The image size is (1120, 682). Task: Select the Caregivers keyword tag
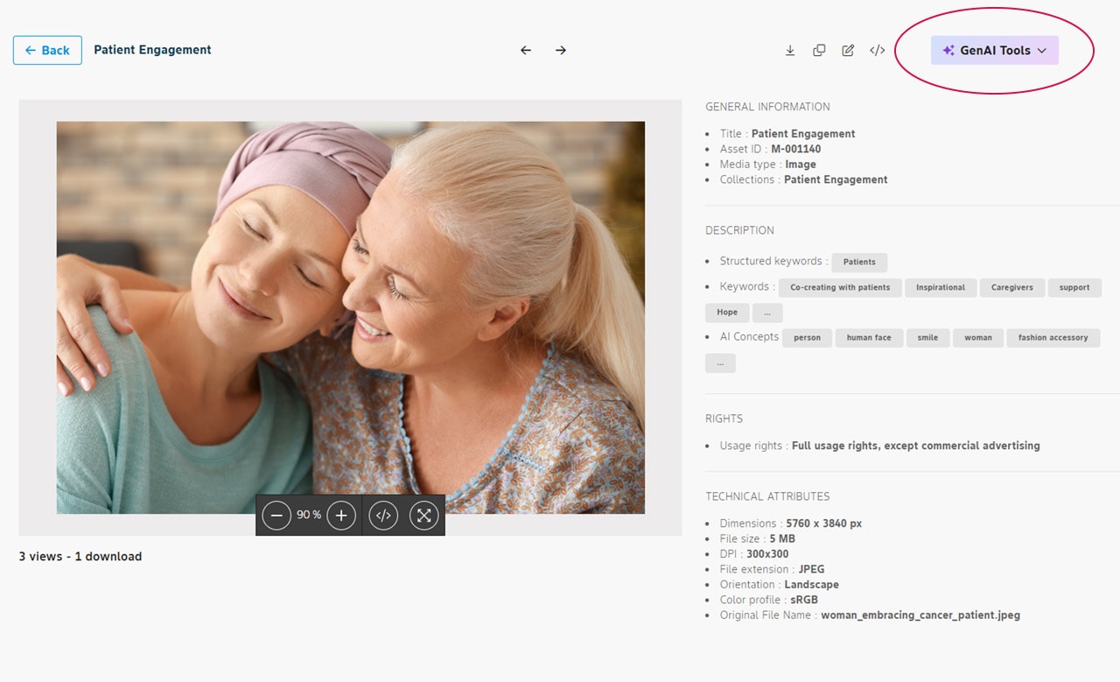pos(1012,287)
